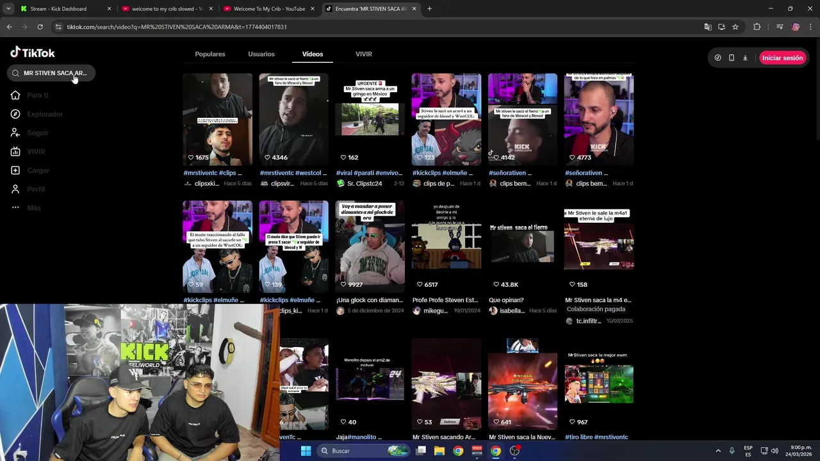Open the VIVIR live icon in sidebar
The width and height of the screenshot is (820, 461).
tap(15, 152)
